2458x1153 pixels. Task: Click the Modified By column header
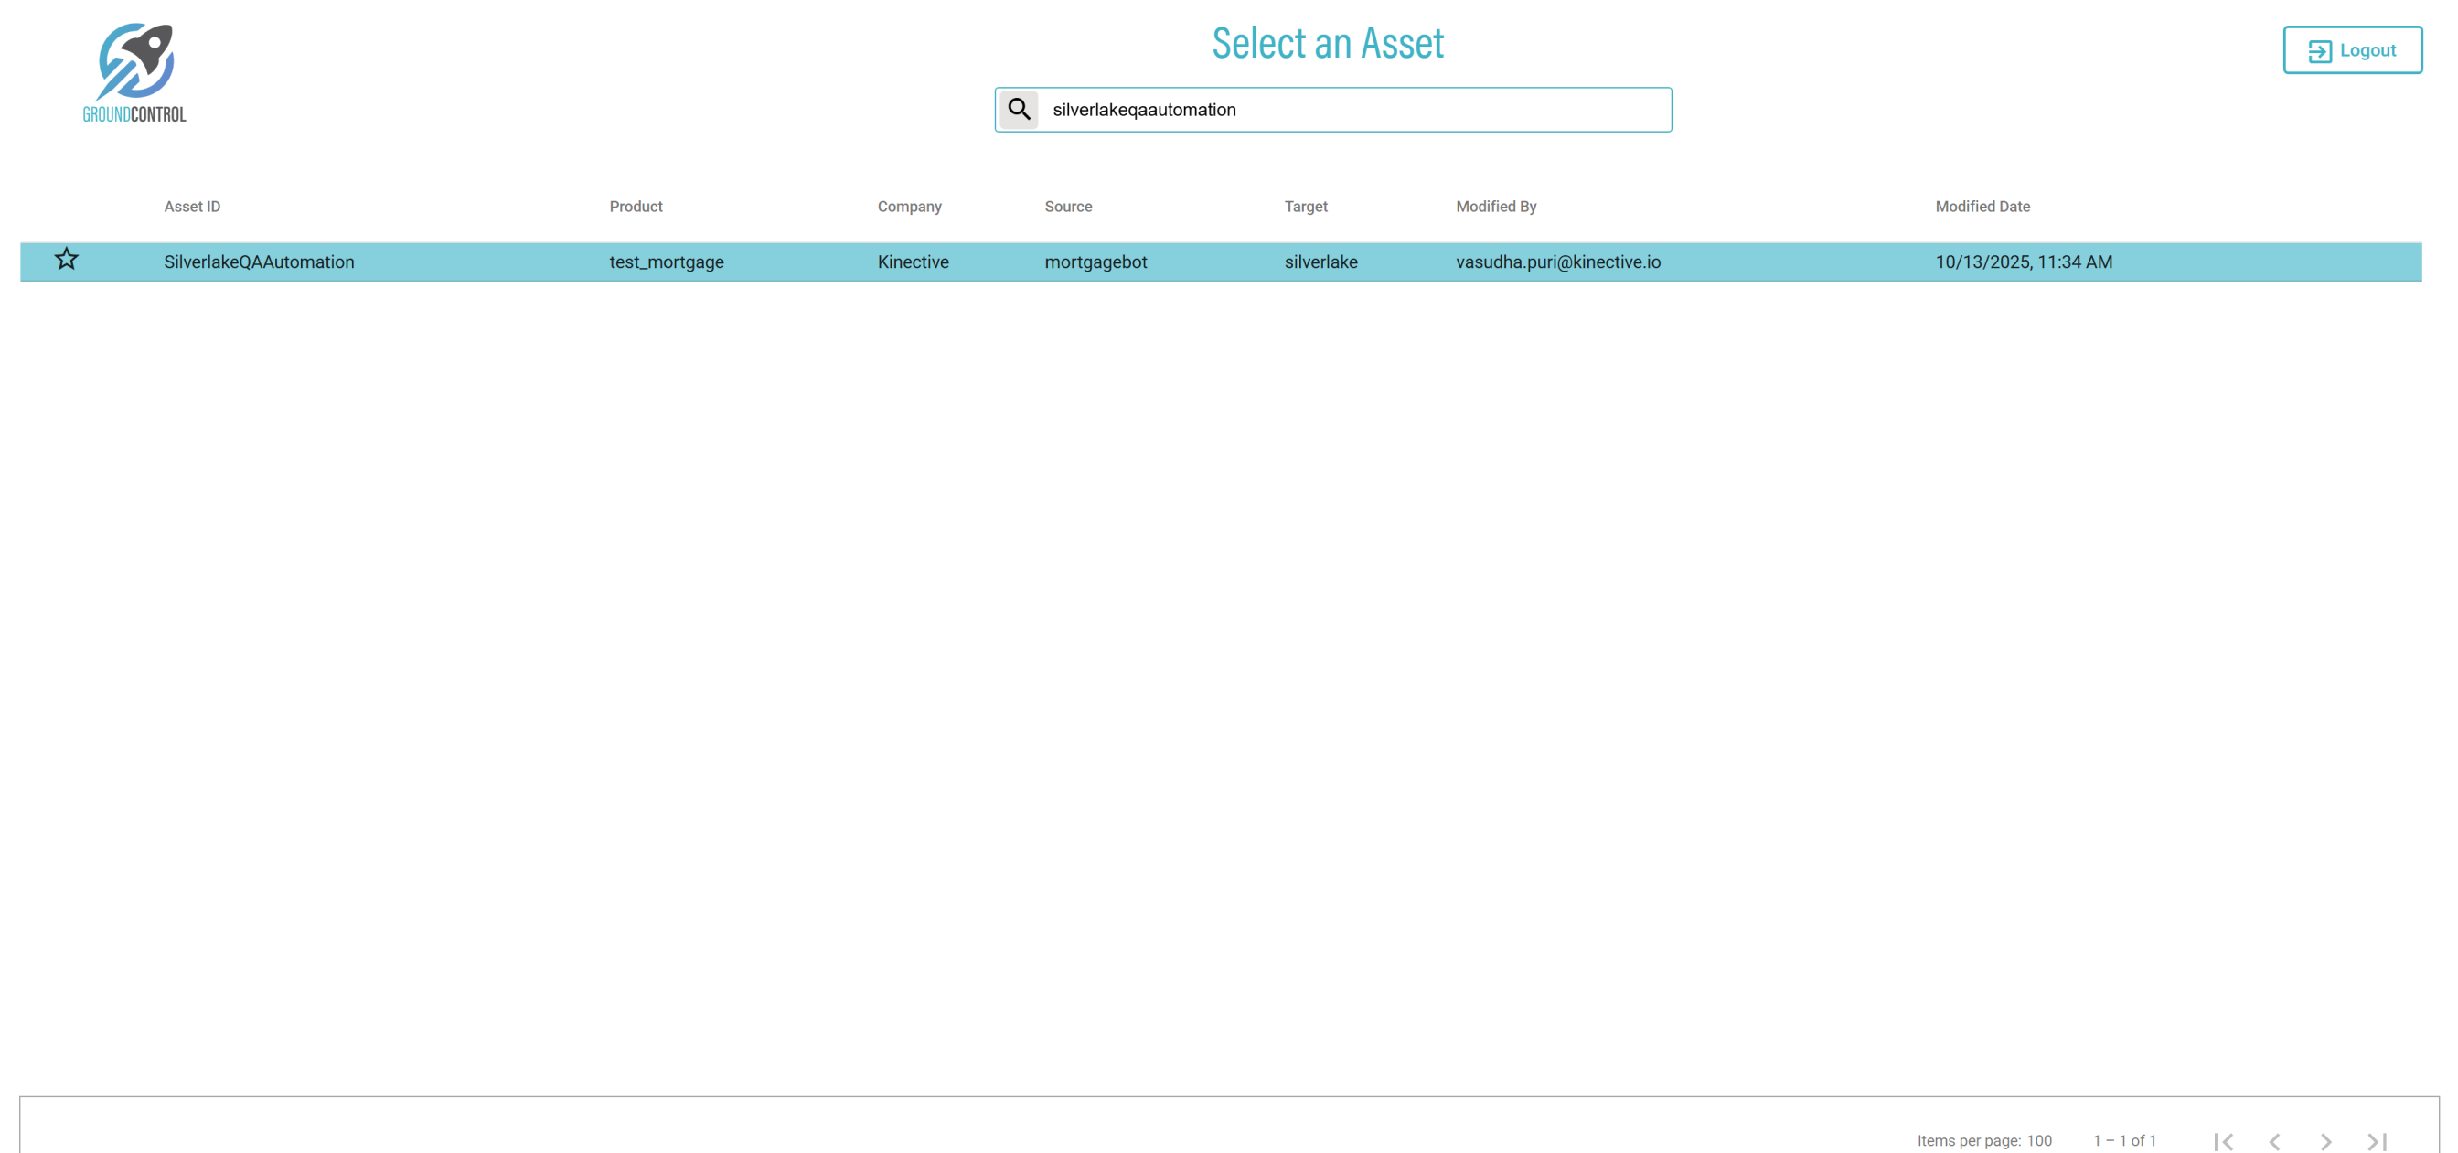pos(1495,206)
